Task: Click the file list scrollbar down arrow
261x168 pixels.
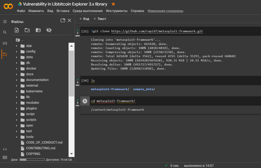Action: click(71, 154)
